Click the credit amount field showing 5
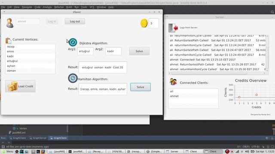 click(x=154, y=23)
